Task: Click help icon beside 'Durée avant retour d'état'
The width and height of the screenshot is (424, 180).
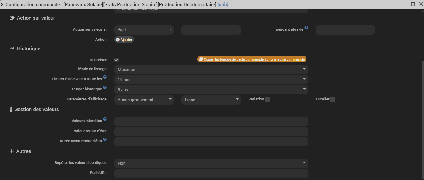Action: pyautogui.click(x=105, y=139)
